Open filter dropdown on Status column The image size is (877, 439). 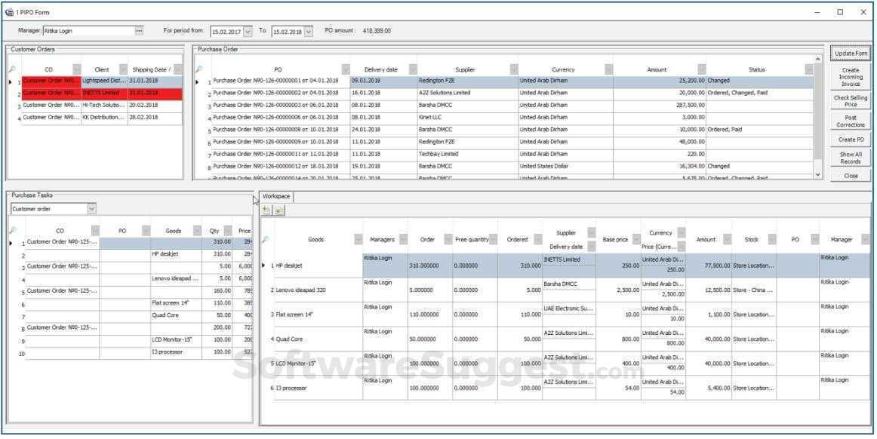[808, 69]
